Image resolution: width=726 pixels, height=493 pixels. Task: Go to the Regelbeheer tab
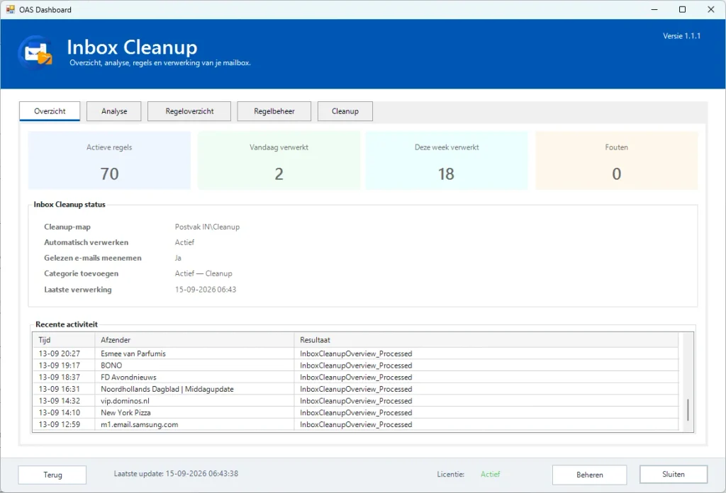[274, 111]
